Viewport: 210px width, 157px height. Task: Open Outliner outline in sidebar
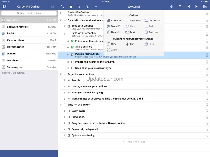29,54
